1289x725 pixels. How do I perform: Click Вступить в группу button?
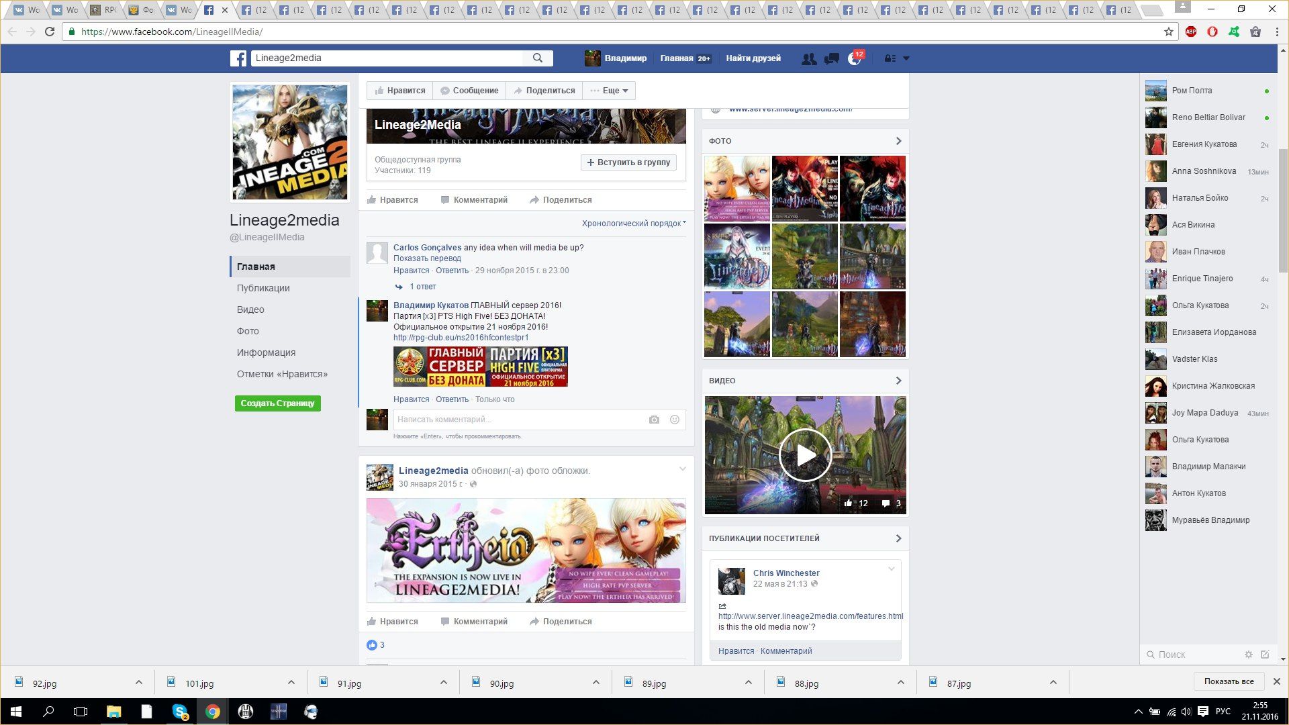628,162
